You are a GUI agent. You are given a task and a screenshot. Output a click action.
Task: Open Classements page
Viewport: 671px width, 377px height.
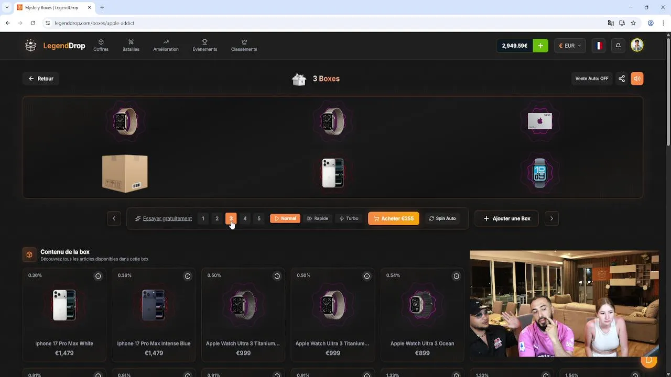tap(244, 46)
